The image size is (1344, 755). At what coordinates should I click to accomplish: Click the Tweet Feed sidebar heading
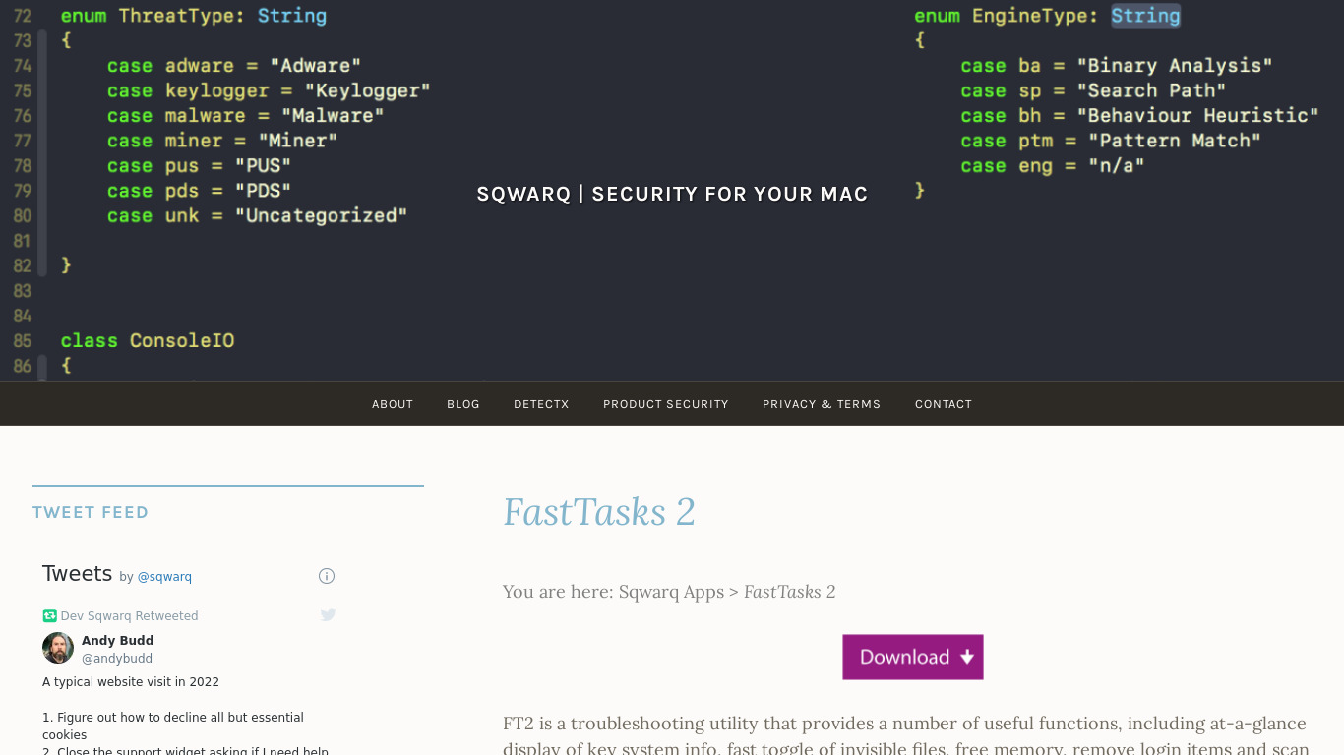pyautogui.click(x=91, y=512)
